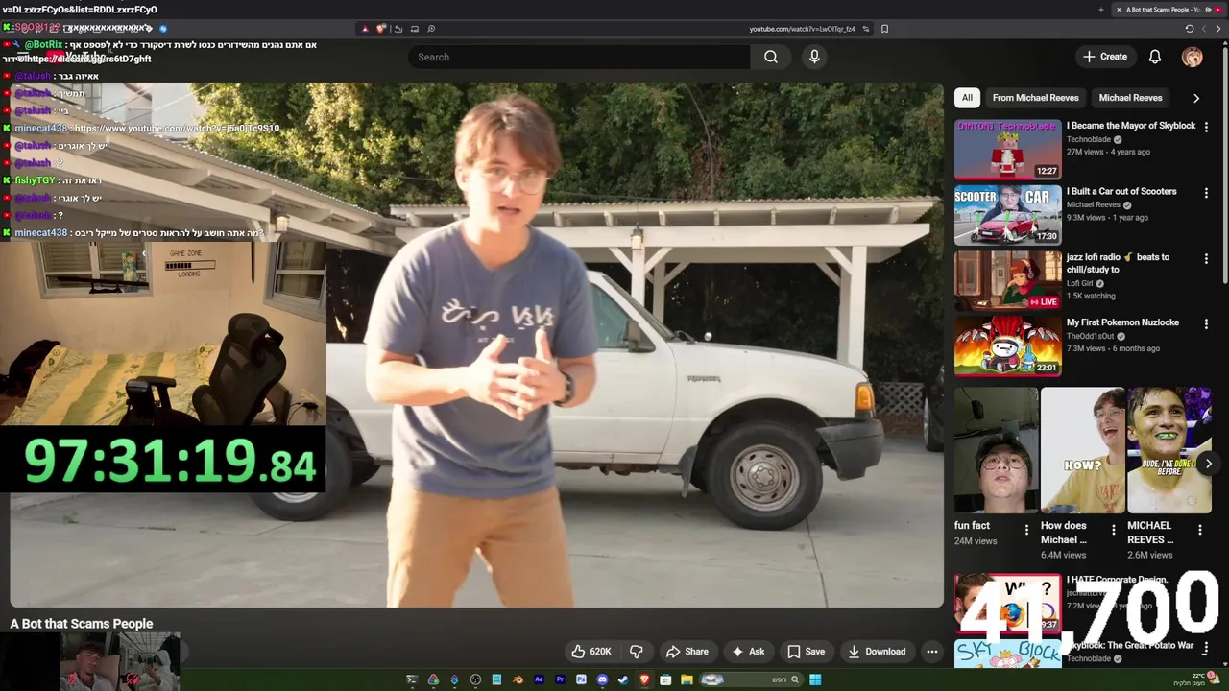Open options for My First Pokemon Nuzlocke

point(1206,324)
